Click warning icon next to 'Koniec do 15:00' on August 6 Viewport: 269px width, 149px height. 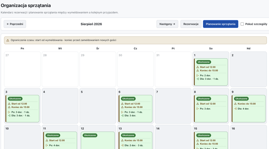tap(122, 107)
